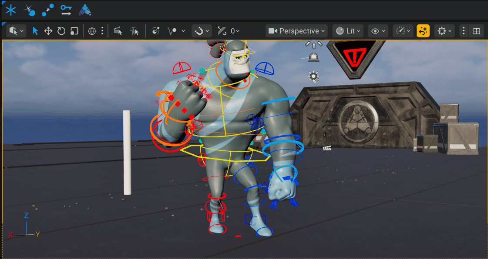Activate the Scale tool
Screen dimensions: 488x259
[x=74, y=31]
